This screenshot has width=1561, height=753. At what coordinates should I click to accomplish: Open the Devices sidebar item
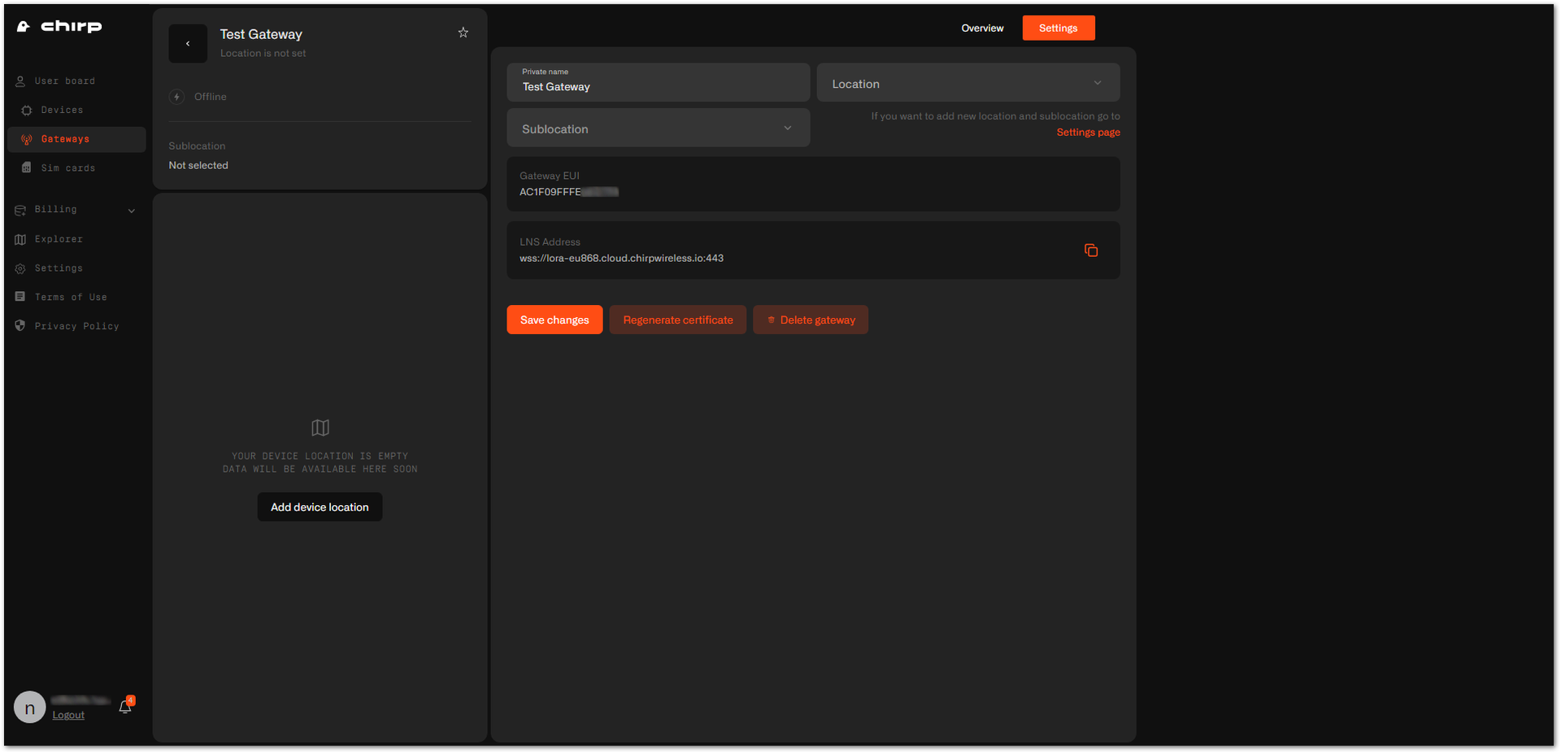click(62, 110)
